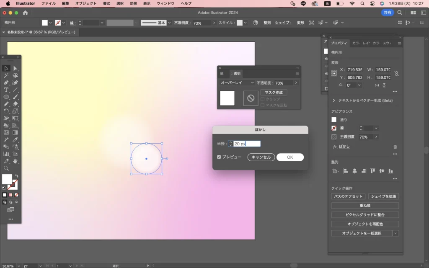
Task: Click the パスのオフセット quick action button
Action: click(x=348, y=196)
